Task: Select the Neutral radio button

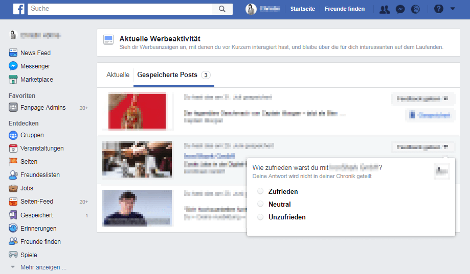Action: [x=260, y=204]
